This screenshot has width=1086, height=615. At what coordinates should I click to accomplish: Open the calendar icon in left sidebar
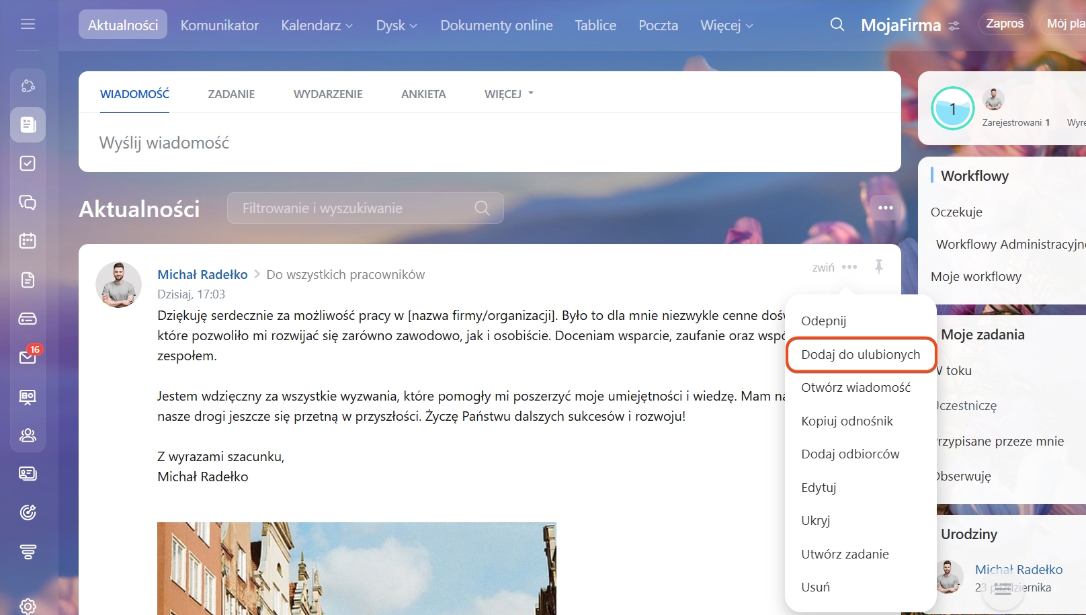[28, 241]
